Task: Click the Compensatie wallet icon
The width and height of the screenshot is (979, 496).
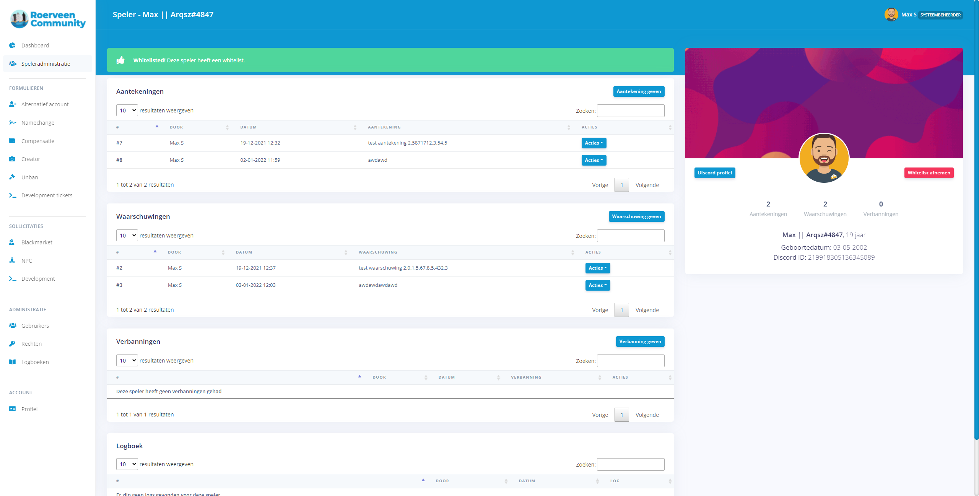Action: (12, 141)
